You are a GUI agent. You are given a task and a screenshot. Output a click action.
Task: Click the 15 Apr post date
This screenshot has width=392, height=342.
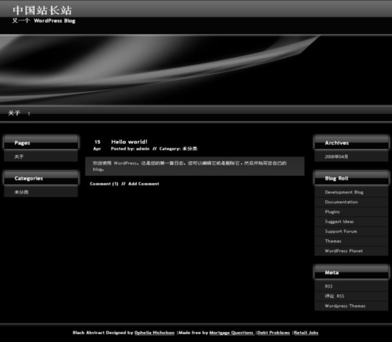[x=97, y=145]
